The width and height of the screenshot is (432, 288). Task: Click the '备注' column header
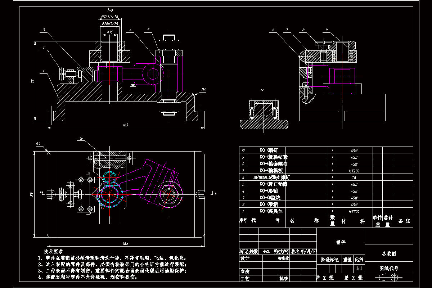click(x=404, y=221)
